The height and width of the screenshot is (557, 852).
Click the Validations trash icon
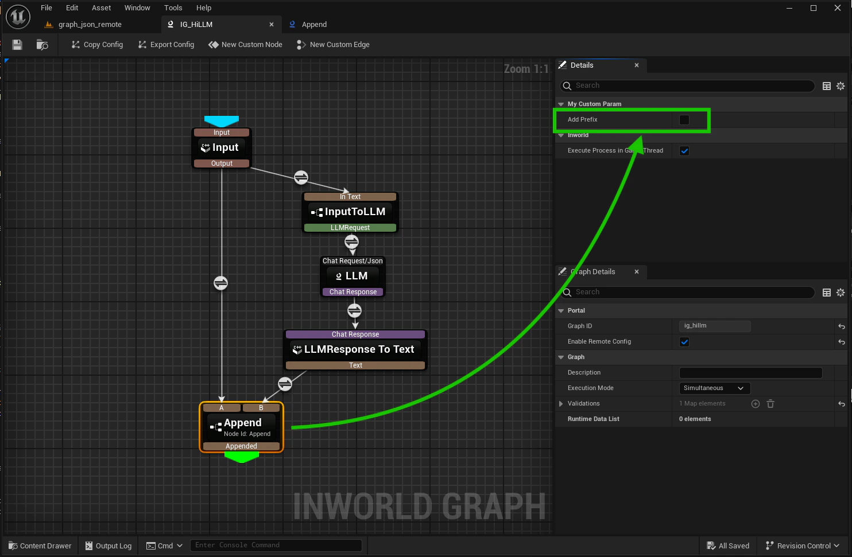(770, 404)
